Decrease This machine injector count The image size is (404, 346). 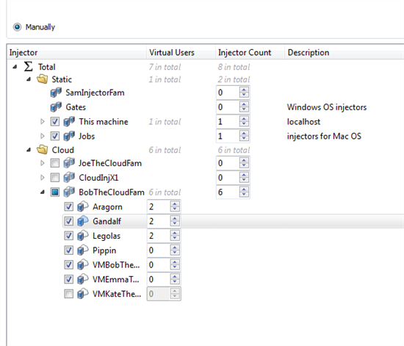point(244,125)
